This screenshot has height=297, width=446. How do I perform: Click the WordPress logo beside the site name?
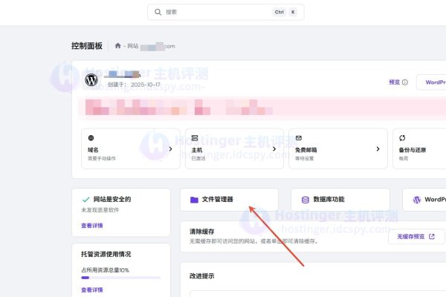point(91,80)
